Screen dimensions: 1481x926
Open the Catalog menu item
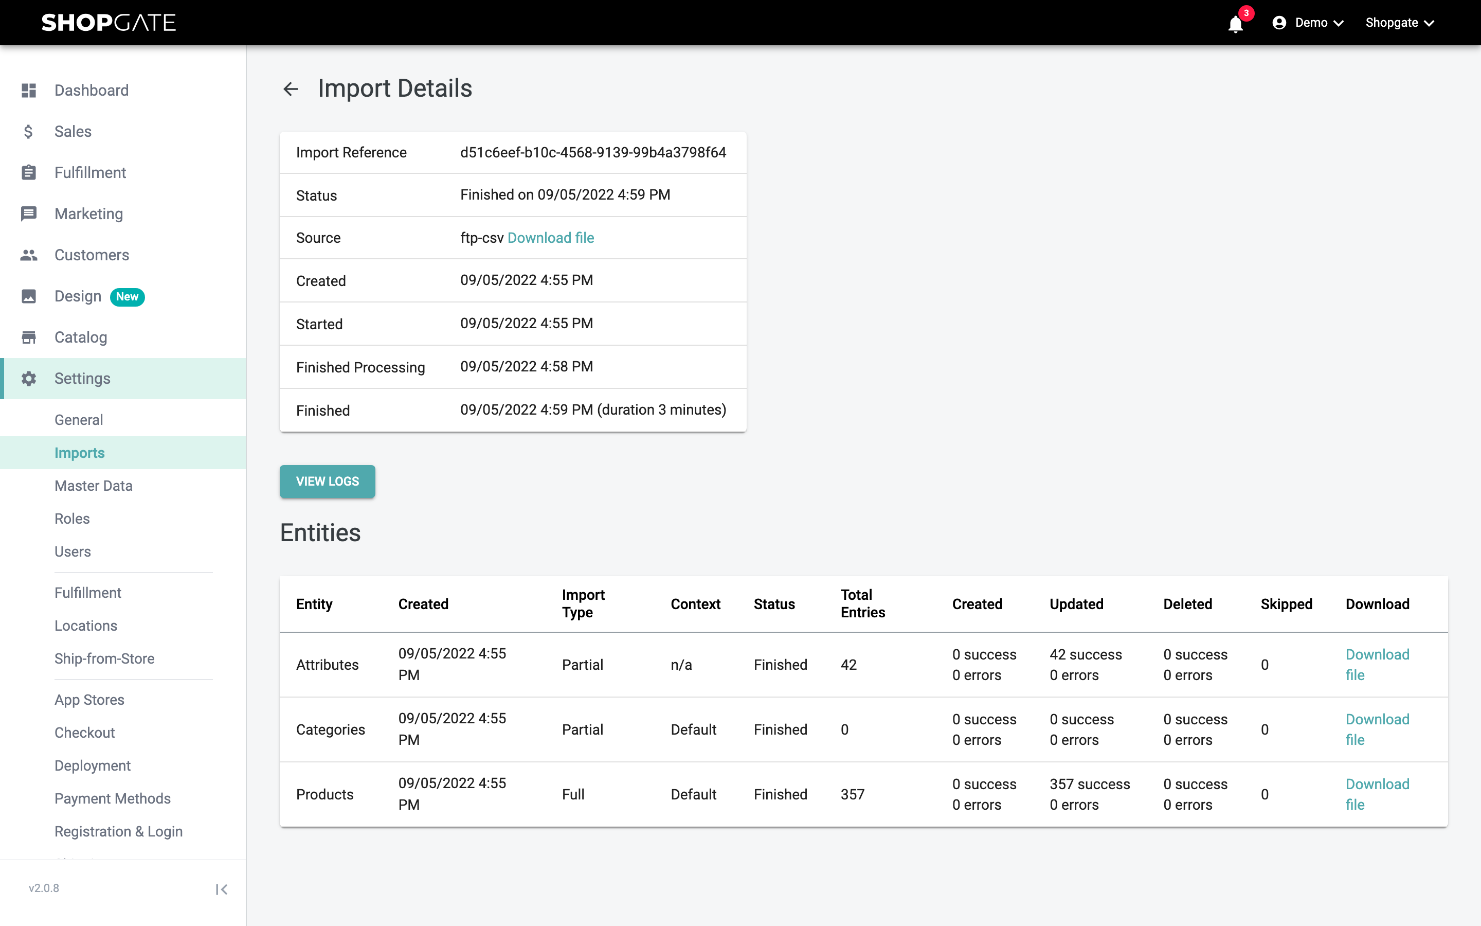(x=123, y=337)
